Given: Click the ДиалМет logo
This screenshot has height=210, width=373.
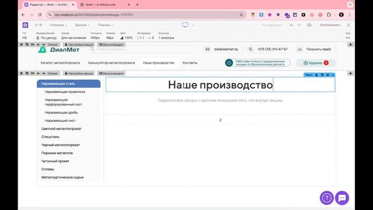Looking at the screenshot, I should point(58,50).
